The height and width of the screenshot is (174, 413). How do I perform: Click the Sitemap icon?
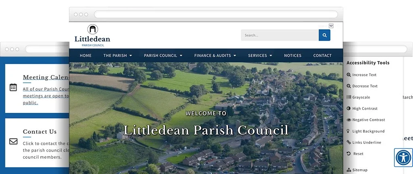349,170
